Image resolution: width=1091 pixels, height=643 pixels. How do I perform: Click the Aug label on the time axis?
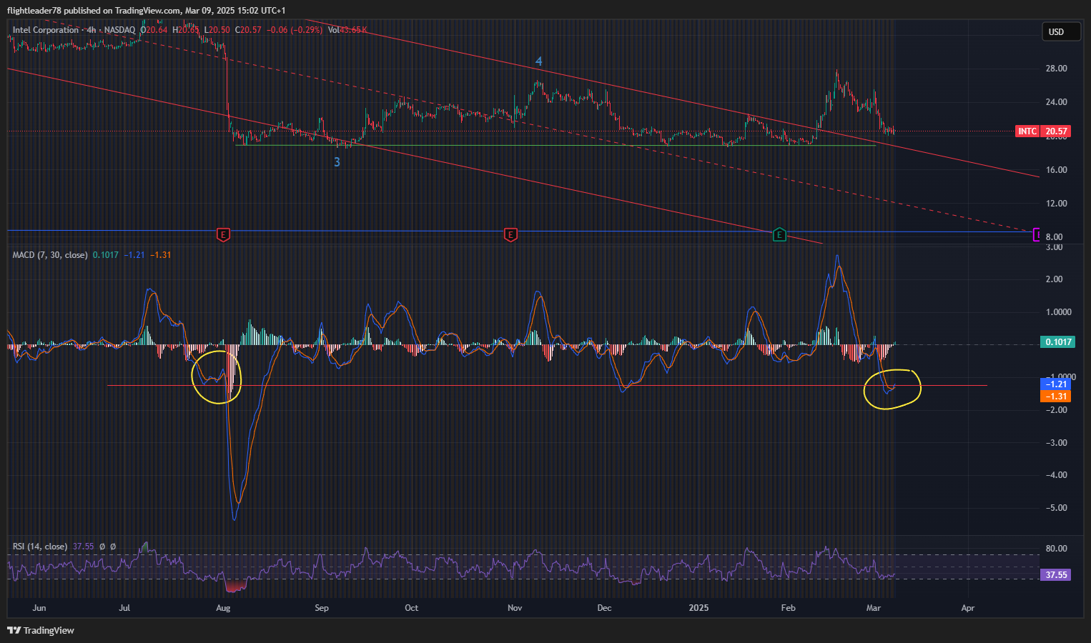(x=223, y=608)
